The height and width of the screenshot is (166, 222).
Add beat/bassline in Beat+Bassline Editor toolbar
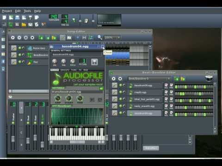[176, 79]
